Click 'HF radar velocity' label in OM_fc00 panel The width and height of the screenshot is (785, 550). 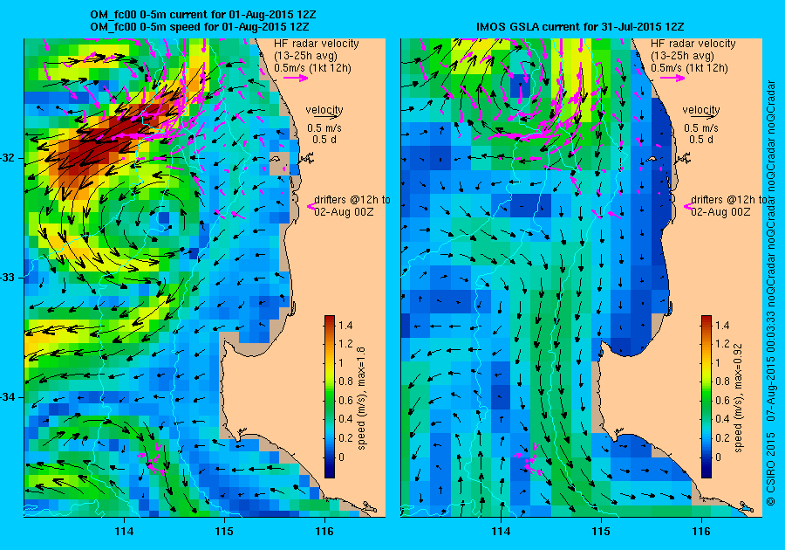click(x=317, y=44)
